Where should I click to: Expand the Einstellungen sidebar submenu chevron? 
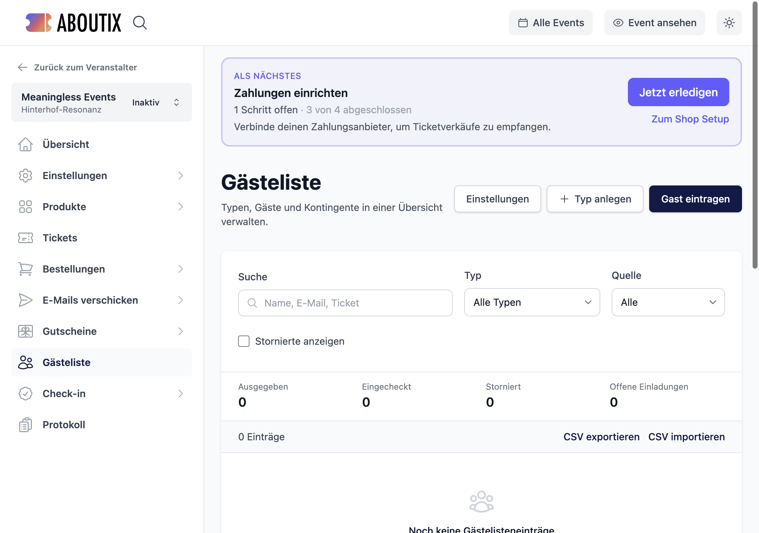click(x=181, y=176)
